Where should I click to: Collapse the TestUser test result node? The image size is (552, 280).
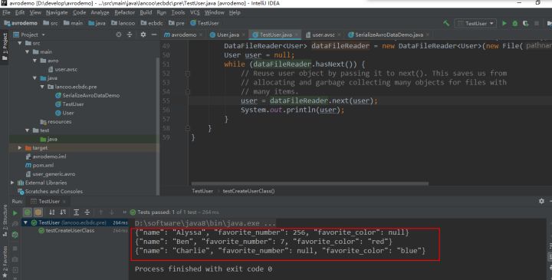click(25, 222)
